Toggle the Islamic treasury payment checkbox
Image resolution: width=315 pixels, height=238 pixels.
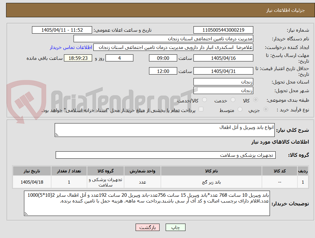point(201,109)
